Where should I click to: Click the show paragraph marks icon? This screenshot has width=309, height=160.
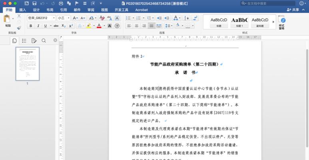click(x=195, y=18)
